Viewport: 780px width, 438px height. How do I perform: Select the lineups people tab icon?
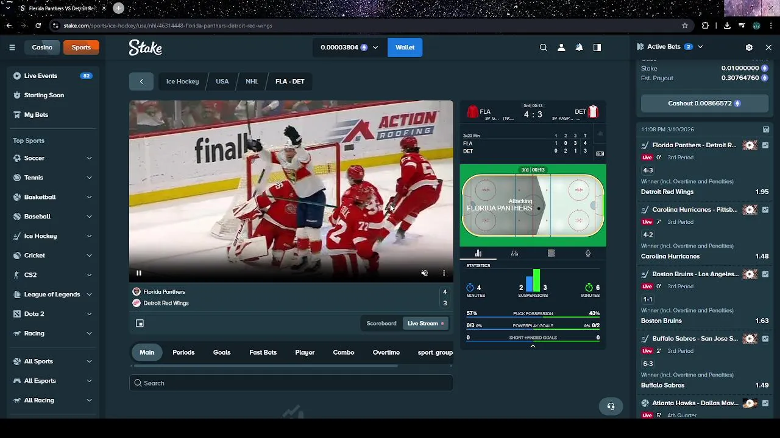click(514, 253)
